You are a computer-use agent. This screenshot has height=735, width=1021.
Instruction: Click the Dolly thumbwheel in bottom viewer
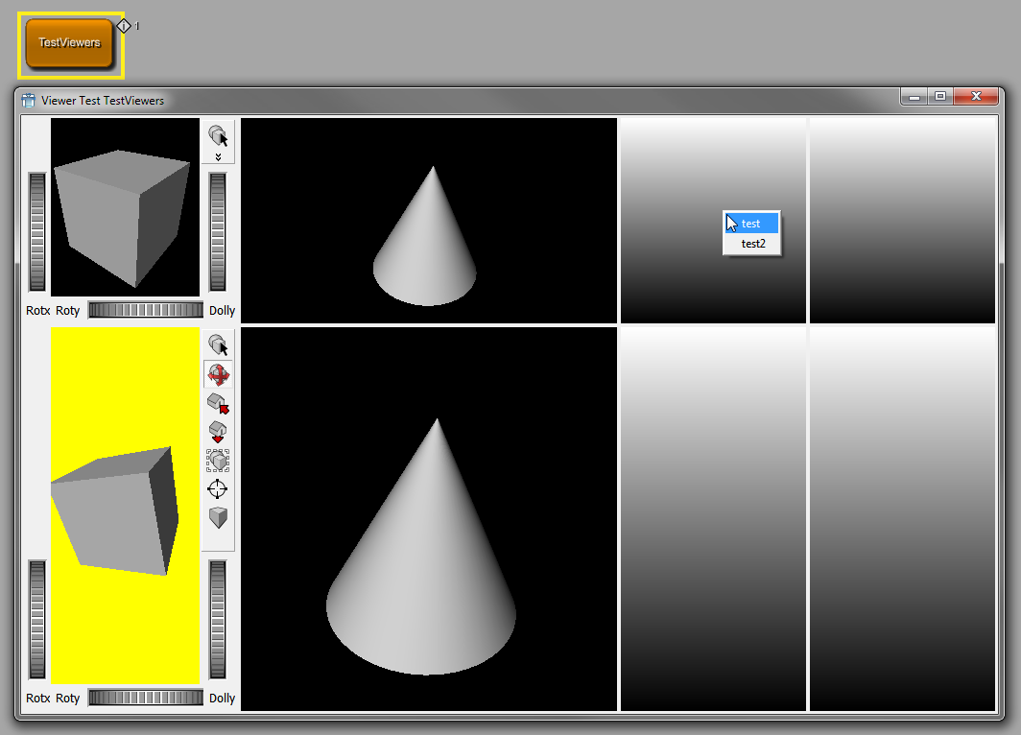pos(218,619)
